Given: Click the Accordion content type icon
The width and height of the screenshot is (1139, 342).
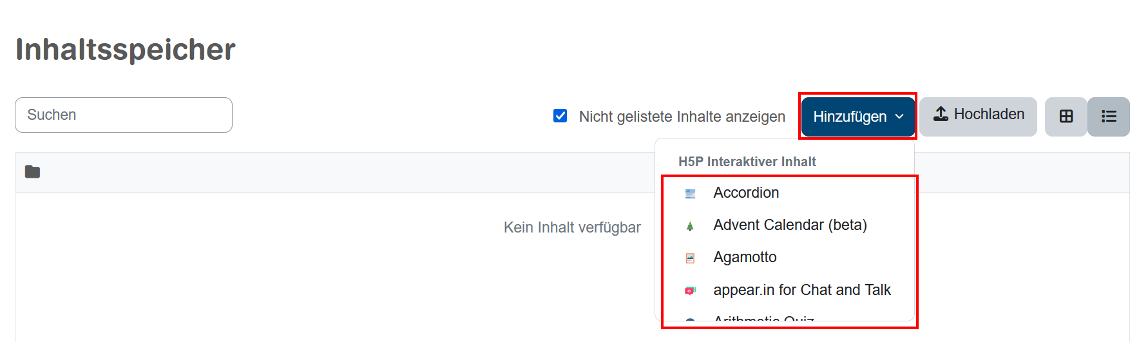Looking at the screenshot, I should pyautogui.click(x=690, y=193).
